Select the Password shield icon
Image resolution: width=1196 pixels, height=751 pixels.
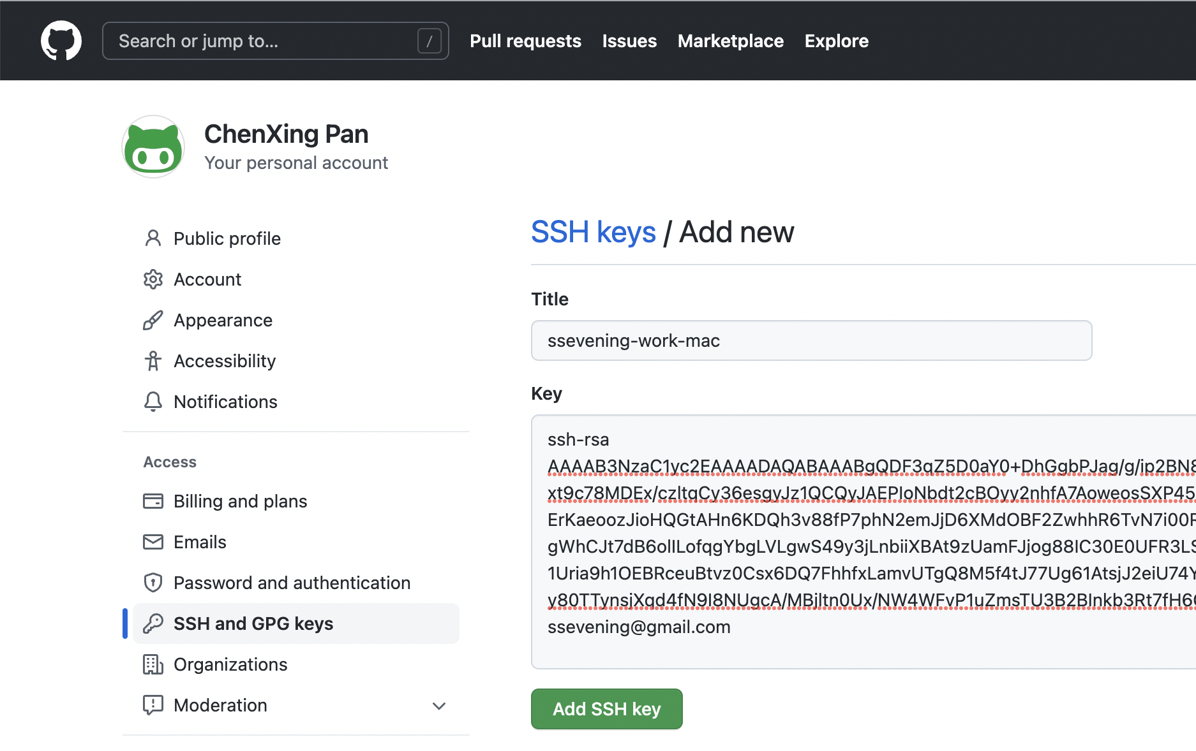153,583
